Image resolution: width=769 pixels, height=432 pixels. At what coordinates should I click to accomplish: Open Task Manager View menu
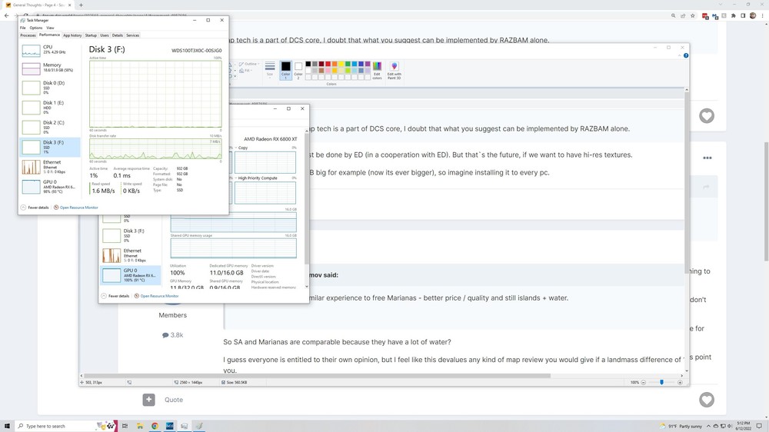tap(50, 28)
